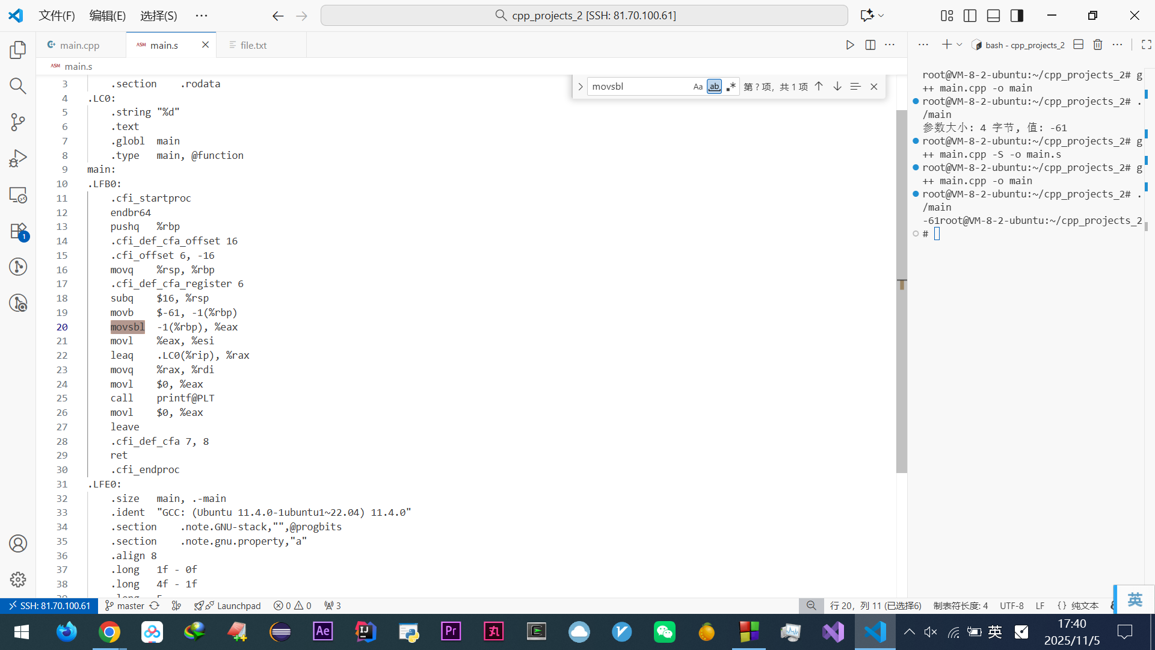Open the Copilot chat dropdown arrow
The width and height of the screenshot is (1155, 650).
[x=881, y=16]
